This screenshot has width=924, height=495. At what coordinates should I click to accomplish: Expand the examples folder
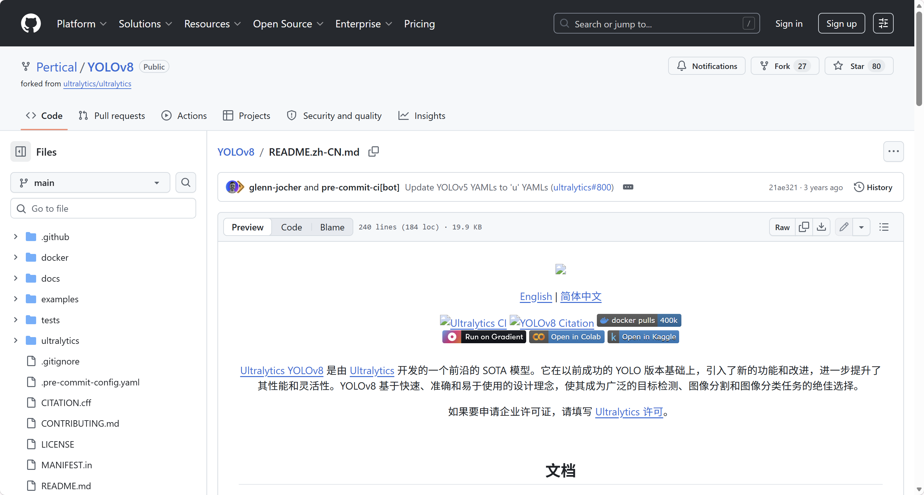[15, 299]
